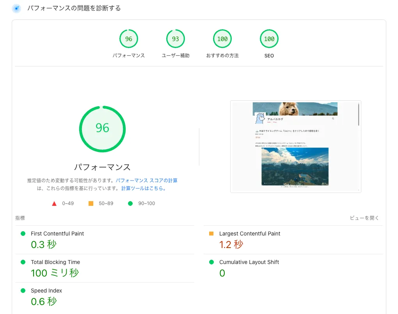This screenshot has height=314, width=398.
Task: Click the Total Blocking Time metric label
Action: (x=55, y=262)
